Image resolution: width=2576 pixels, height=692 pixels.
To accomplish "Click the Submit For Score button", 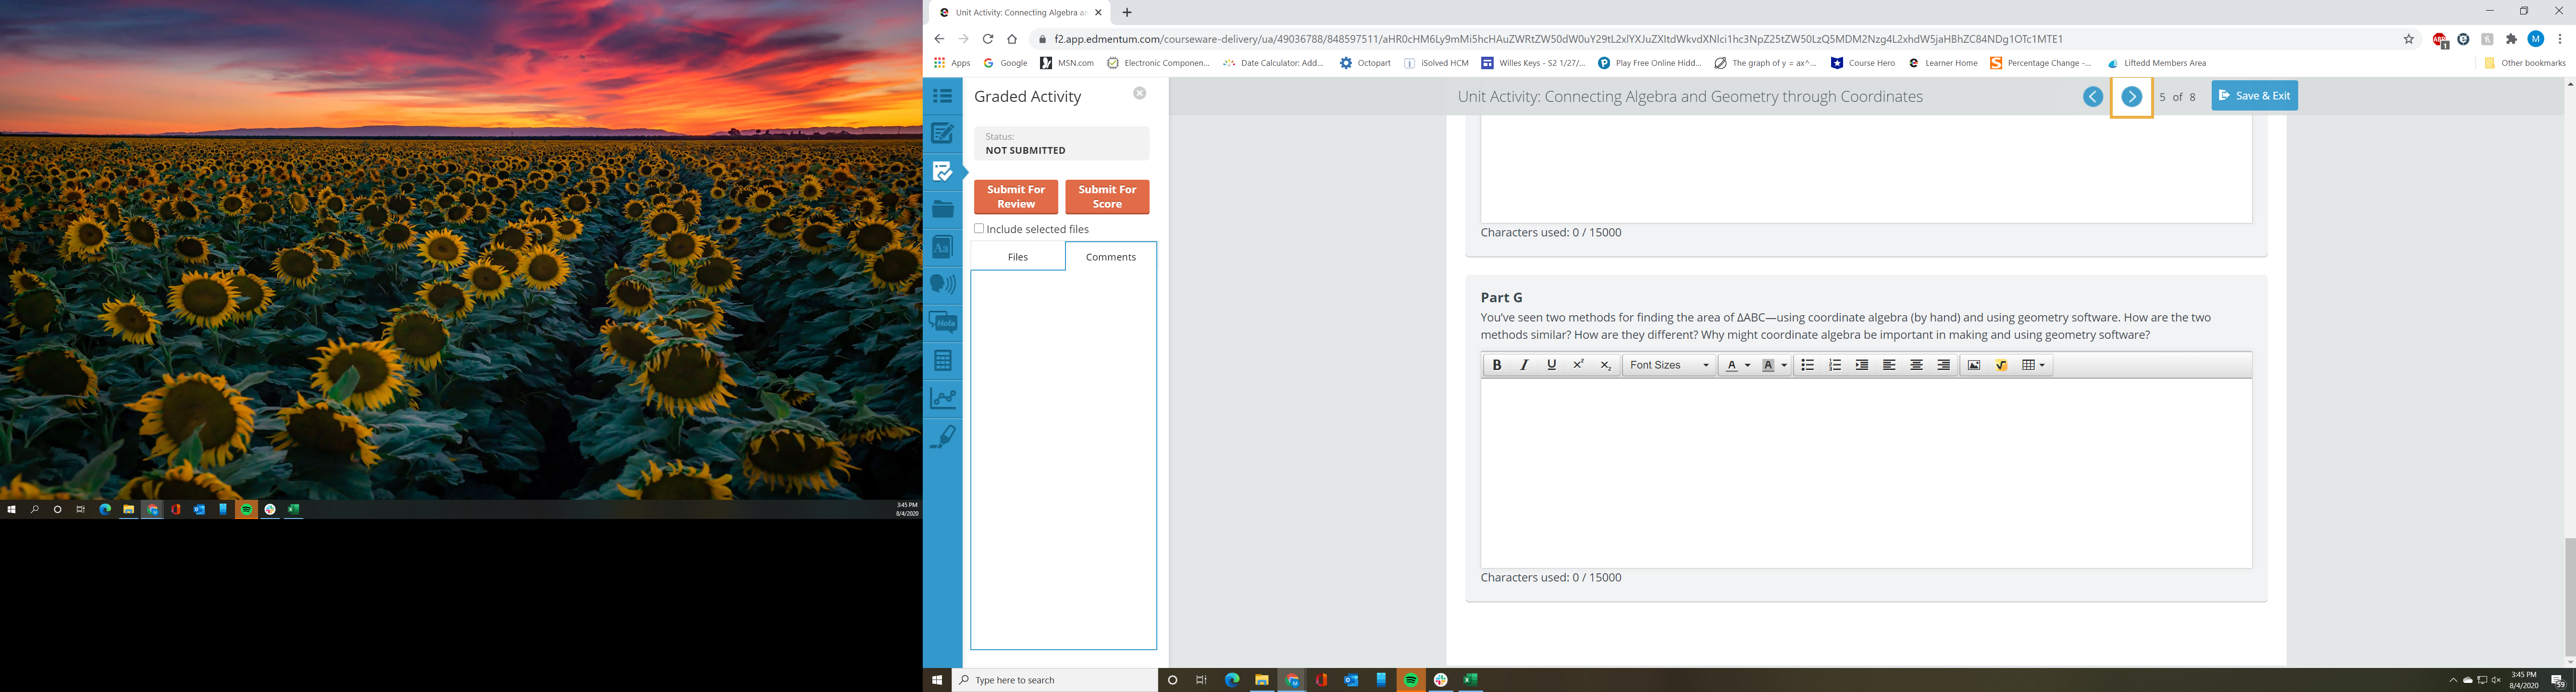I will point(1107,197).
